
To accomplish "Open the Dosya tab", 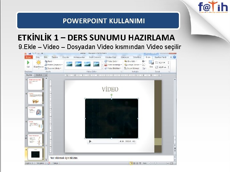I will 28,57.
